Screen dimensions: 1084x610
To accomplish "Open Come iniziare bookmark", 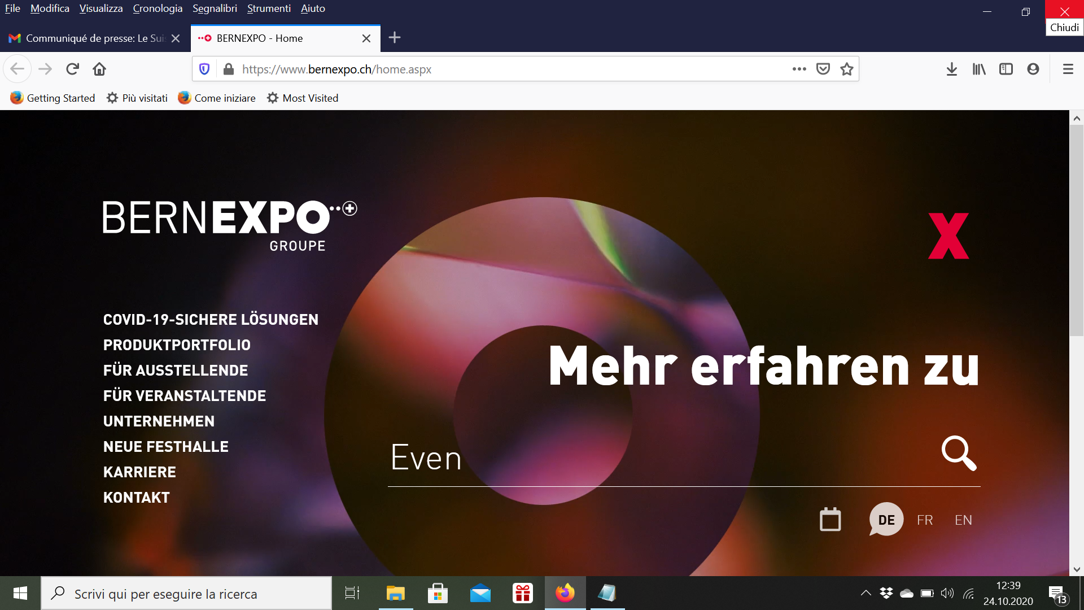I will tap(217, 98).
